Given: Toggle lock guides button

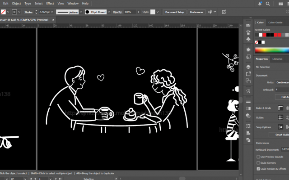Looking at the screenshot, I should click(x=287, y=117).
